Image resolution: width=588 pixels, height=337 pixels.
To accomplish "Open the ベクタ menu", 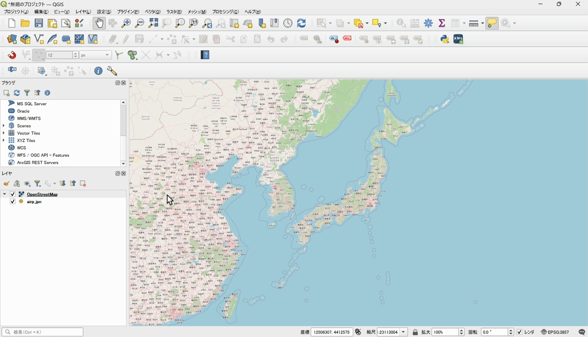I will 153,12.
